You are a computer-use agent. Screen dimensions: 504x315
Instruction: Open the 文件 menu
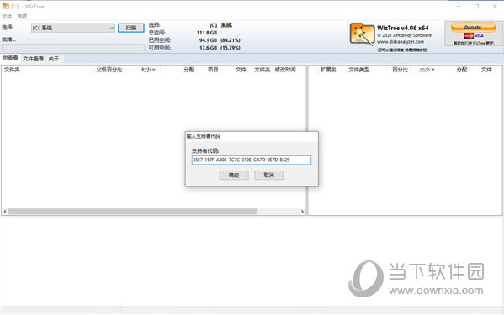[7, 16]
